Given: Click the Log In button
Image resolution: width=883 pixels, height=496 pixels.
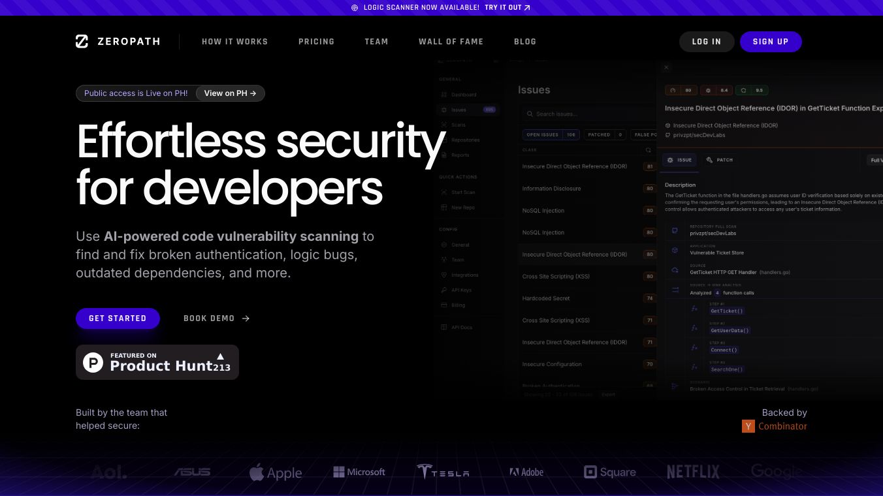Looking at the screenshot, I should [707, 42].
